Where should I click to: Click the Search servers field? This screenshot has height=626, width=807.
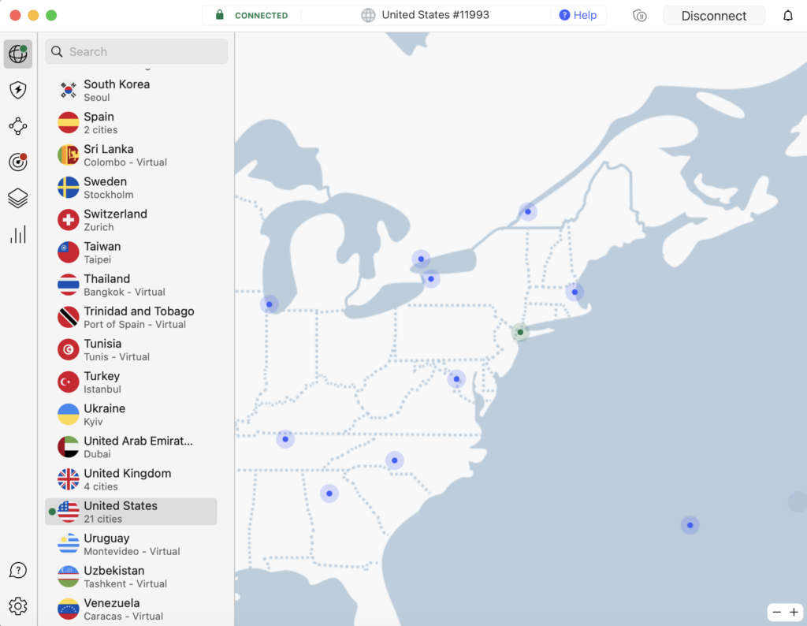(x=136, y=51)
